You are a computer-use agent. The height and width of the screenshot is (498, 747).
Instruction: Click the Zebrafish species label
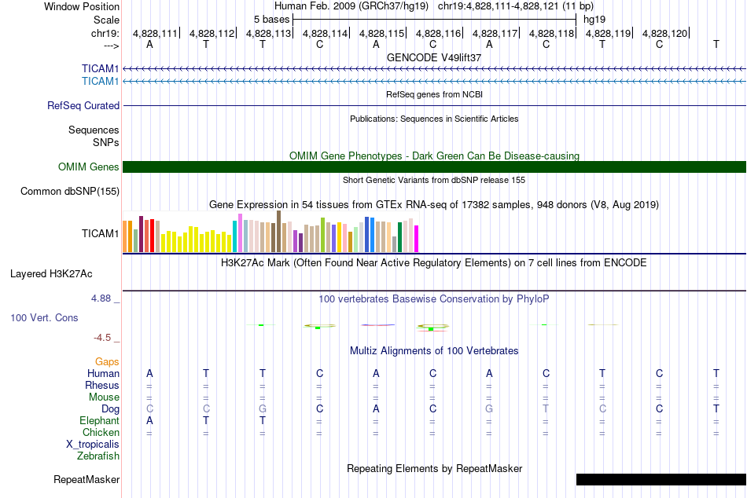point(98,456)
